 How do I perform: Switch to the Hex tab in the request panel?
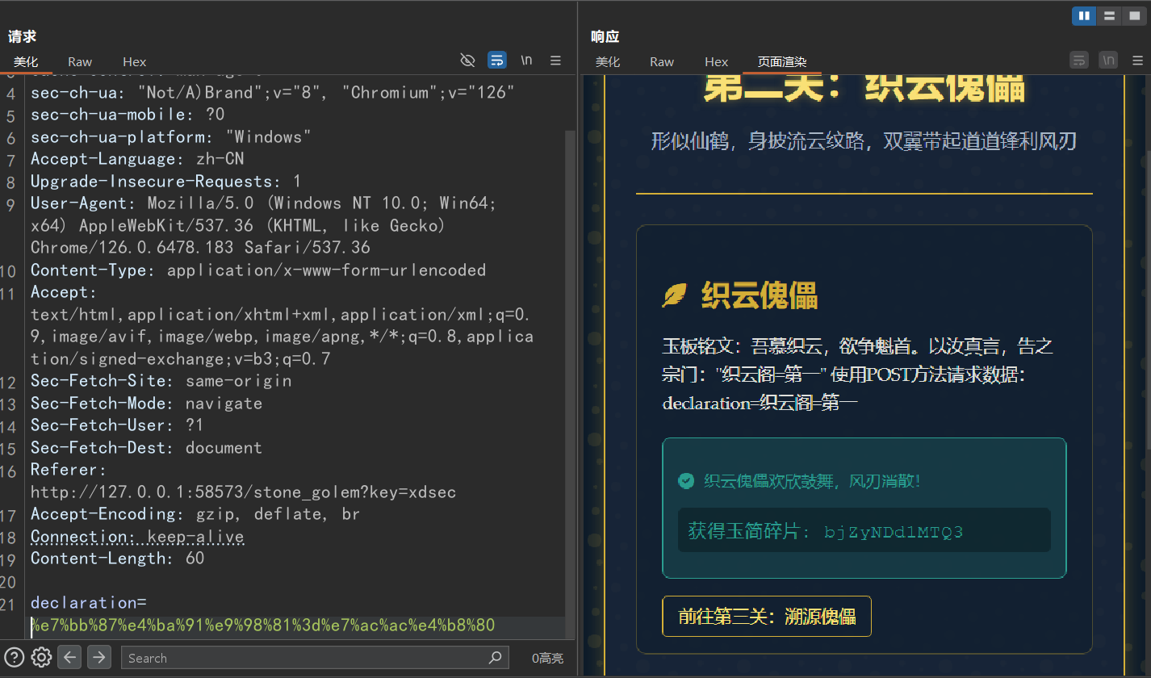pyautogui.click(x=134, y=61)
